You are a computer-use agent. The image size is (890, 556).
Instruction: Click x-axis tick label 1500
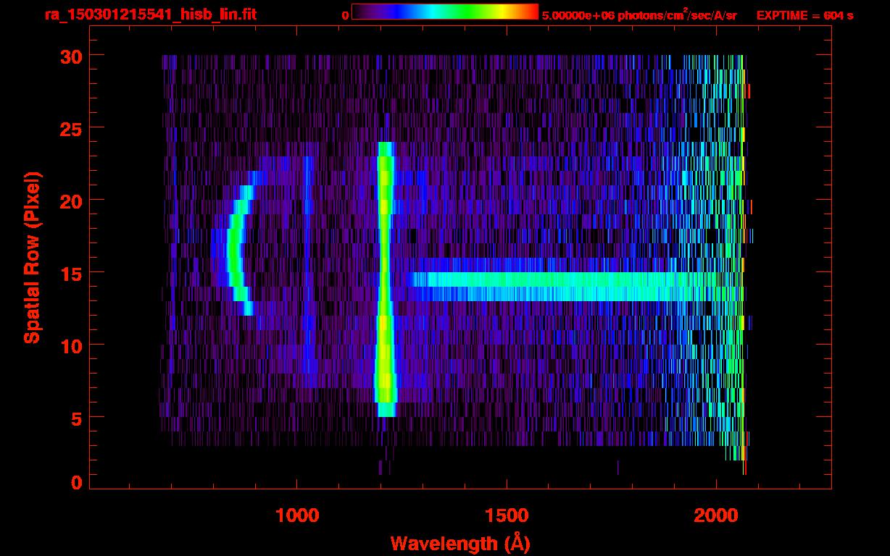click(x=507, y=515)
